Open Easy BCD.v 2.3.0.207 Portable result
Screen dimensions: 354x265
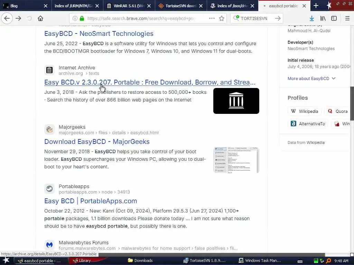tap(150, 82)
